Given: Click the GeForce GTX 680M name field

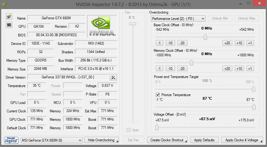Looking at the screenshot, I should (x=56, y=18).
